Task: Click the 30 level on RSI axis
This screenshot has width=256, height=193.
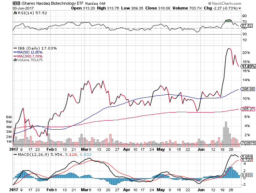Action: coord(244,34)
